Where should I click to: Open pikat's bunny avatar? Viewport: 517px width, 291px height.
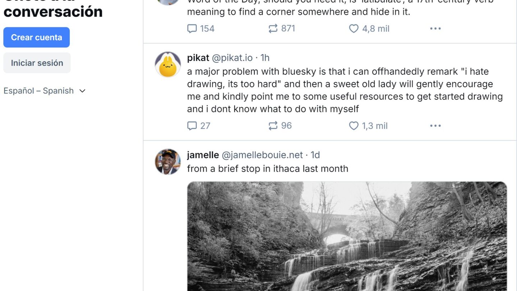168,65
